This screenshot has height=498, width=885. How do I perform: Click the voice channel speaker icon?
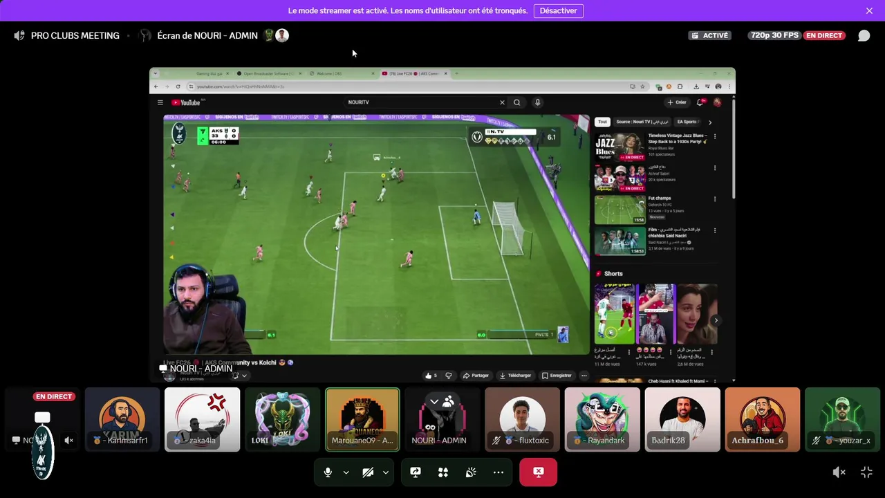19,35
